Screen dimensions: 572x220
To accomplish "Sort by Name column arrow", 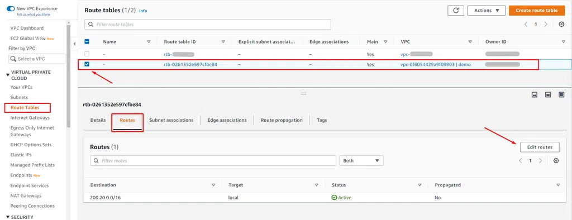I will pyautogui.click(x=149, y=42).
